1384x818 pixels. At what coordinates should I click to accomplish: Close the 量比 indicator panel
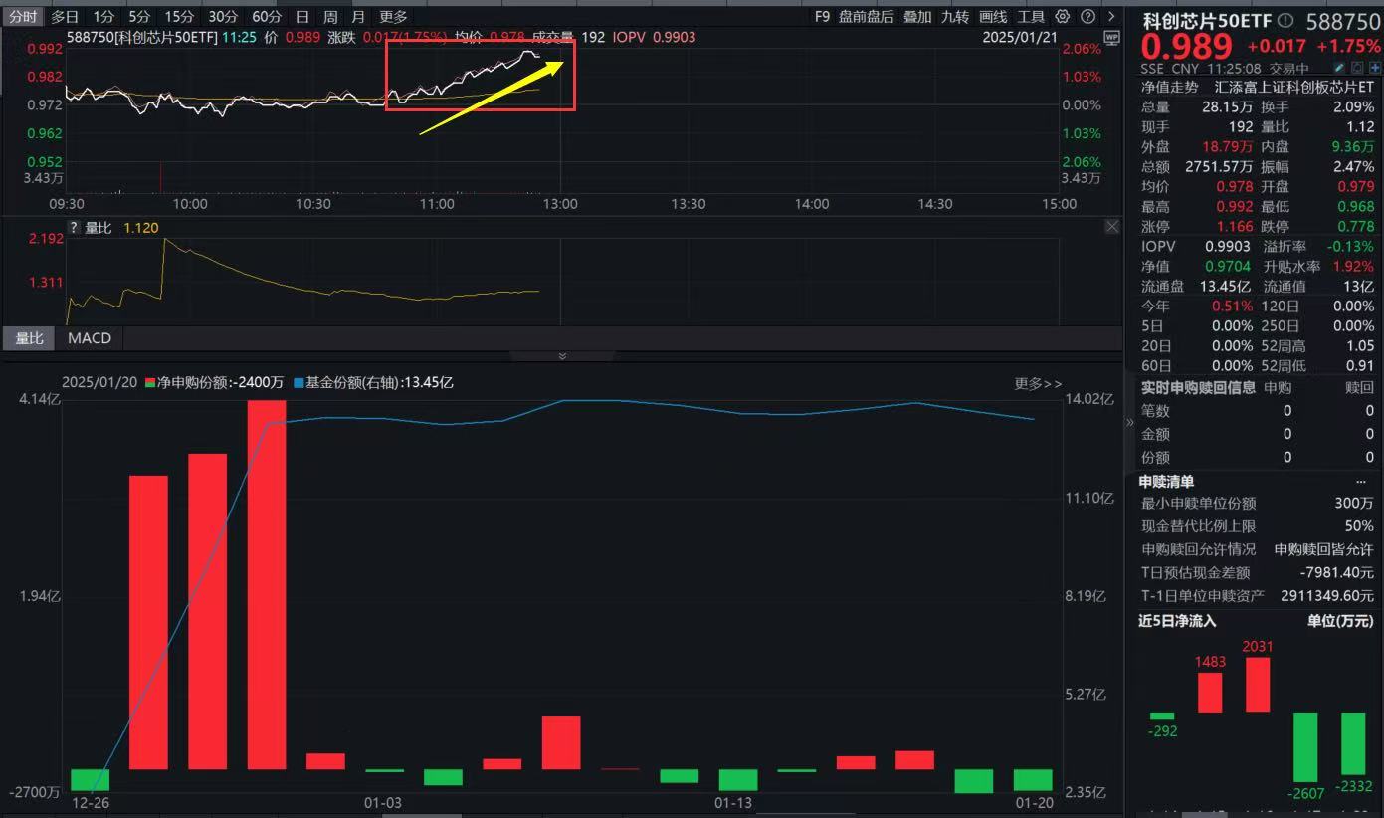1111,226
